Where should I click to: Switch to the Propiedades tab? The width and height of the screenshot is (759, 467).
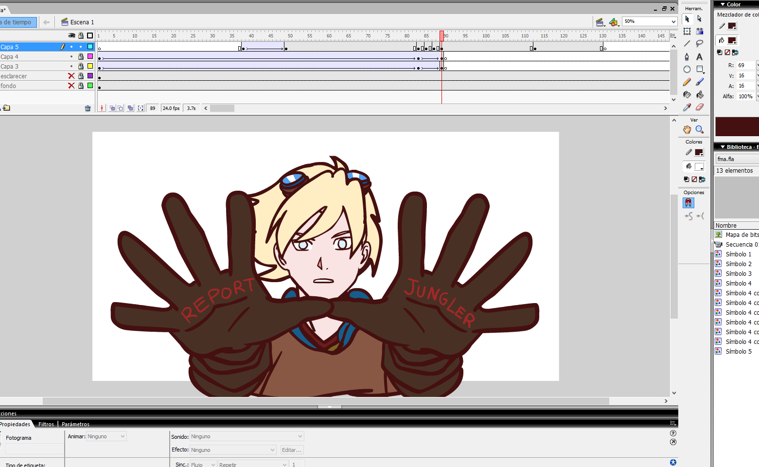[x=15, y=424]
